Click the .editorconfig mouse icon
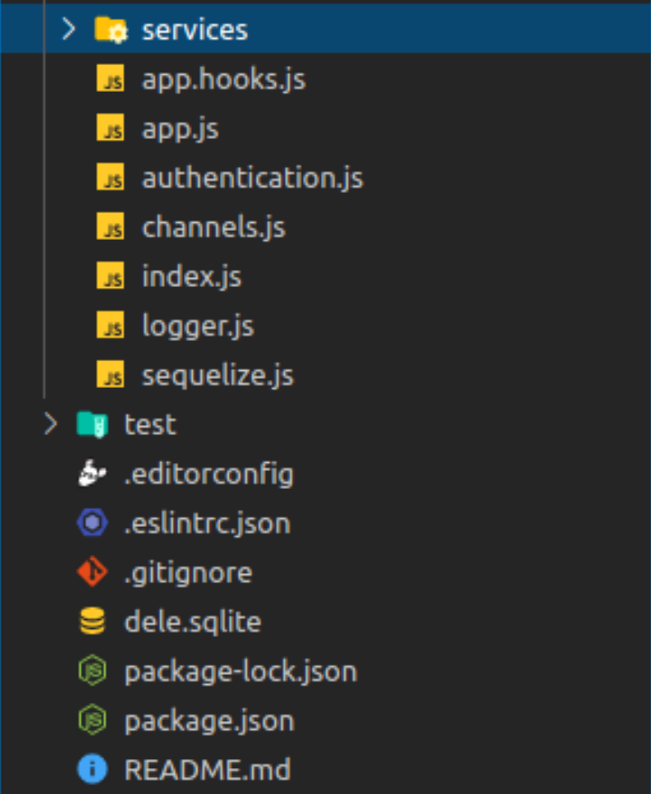651x794 pixels. [x=92, y=473]
